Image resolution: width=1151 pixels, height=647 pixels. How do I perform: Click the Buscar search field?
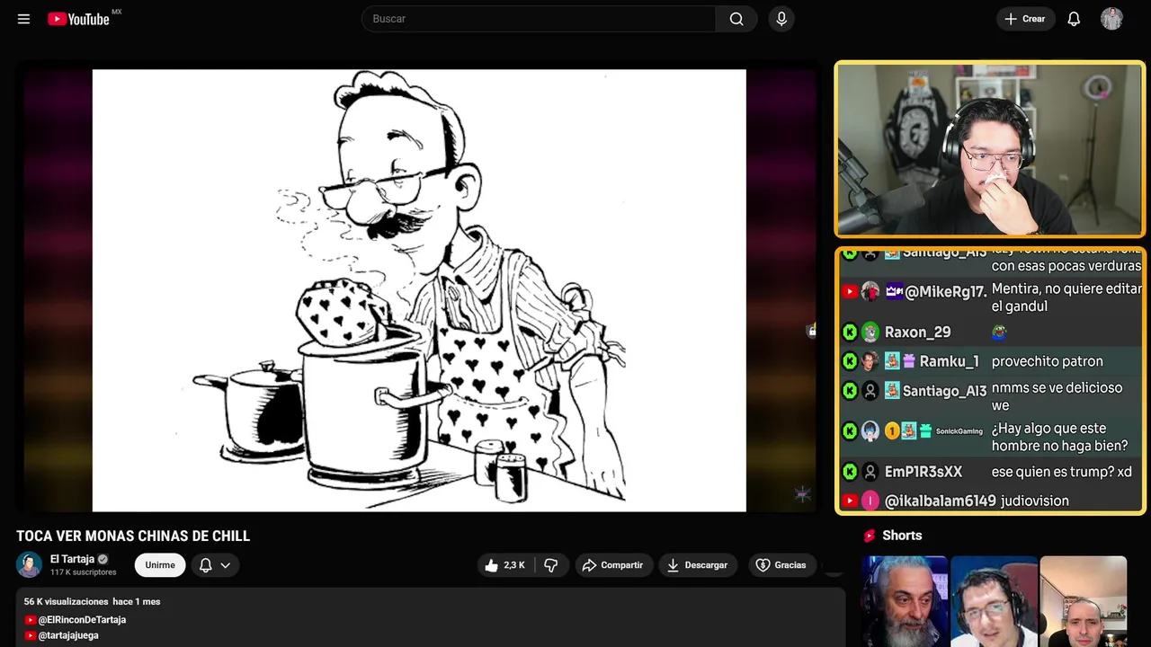point(539,19)
